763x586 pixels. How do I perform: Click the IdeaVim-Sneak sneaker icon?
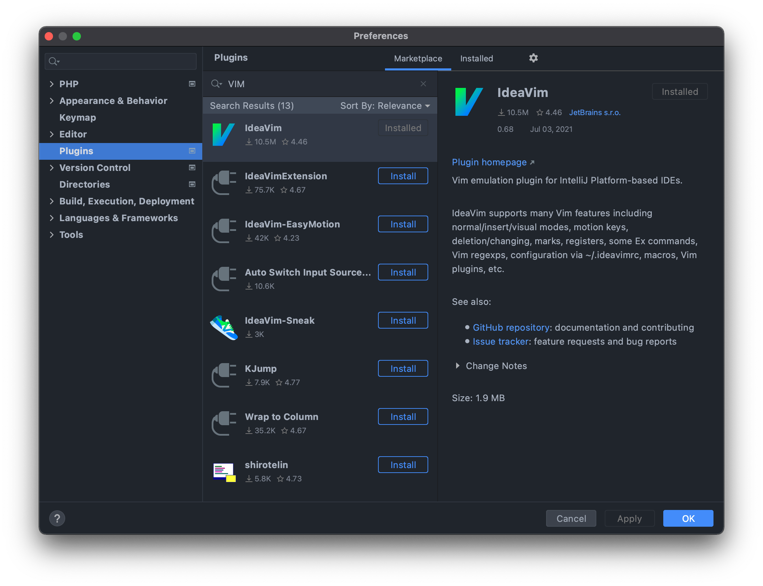tap(224, 327)
